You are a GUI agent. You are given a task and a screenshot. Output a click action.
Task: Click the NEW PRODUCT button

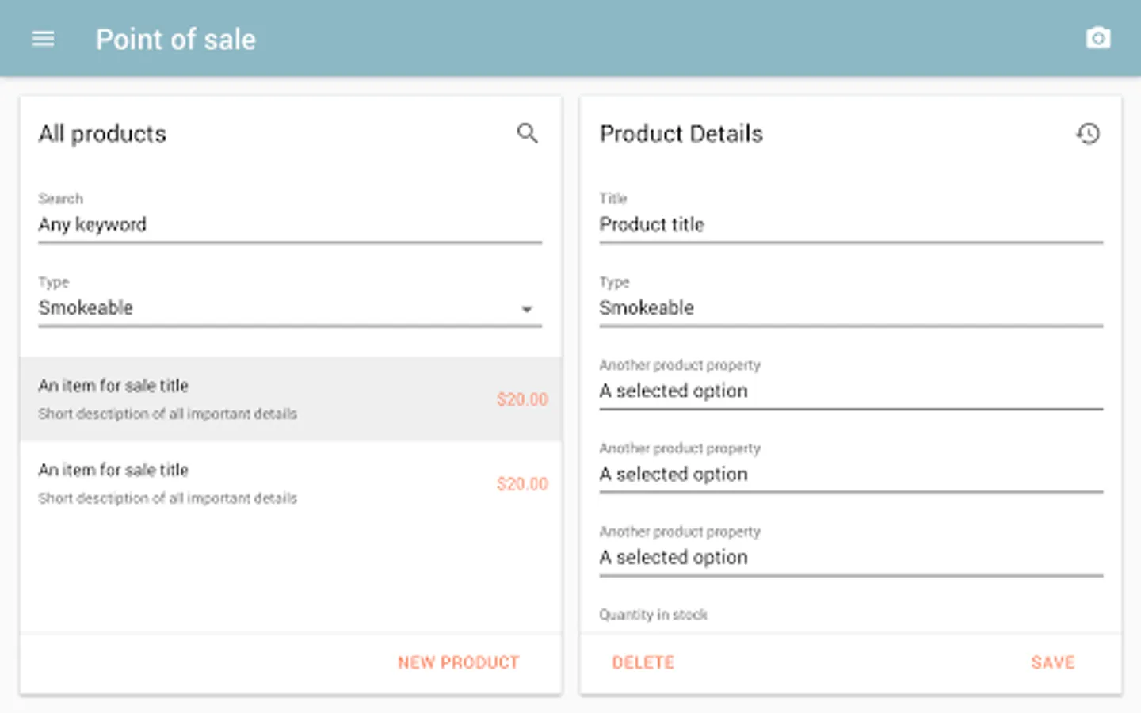(x=458, y=662)
